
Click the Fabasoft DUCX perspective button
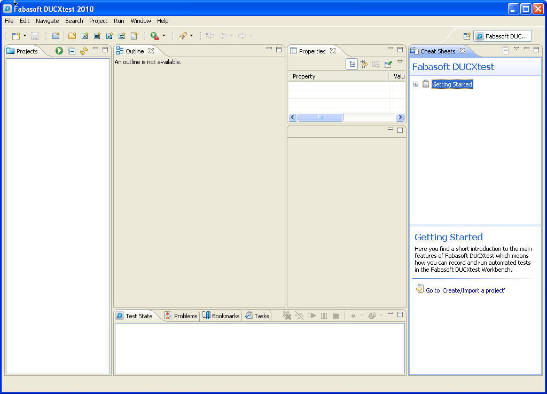point(502,36)
